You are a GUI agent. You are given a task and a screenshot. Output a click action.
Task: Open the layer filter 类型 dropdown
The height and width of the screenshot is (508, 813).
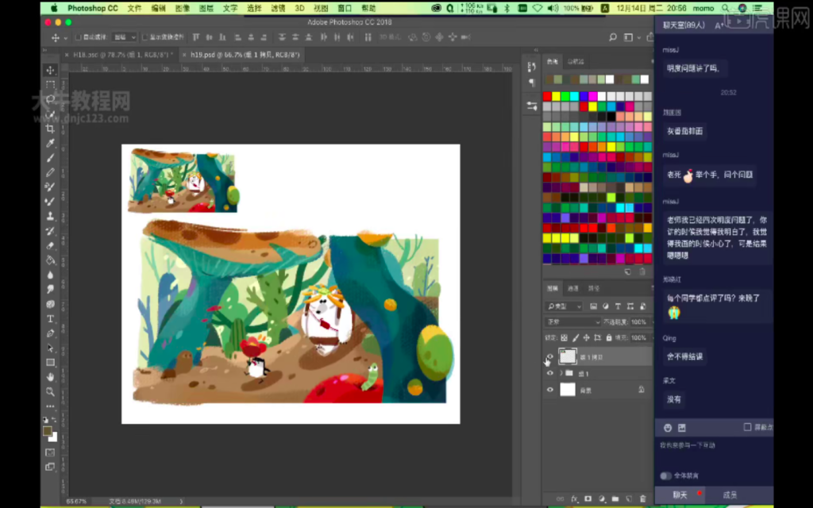pos(564,306)
